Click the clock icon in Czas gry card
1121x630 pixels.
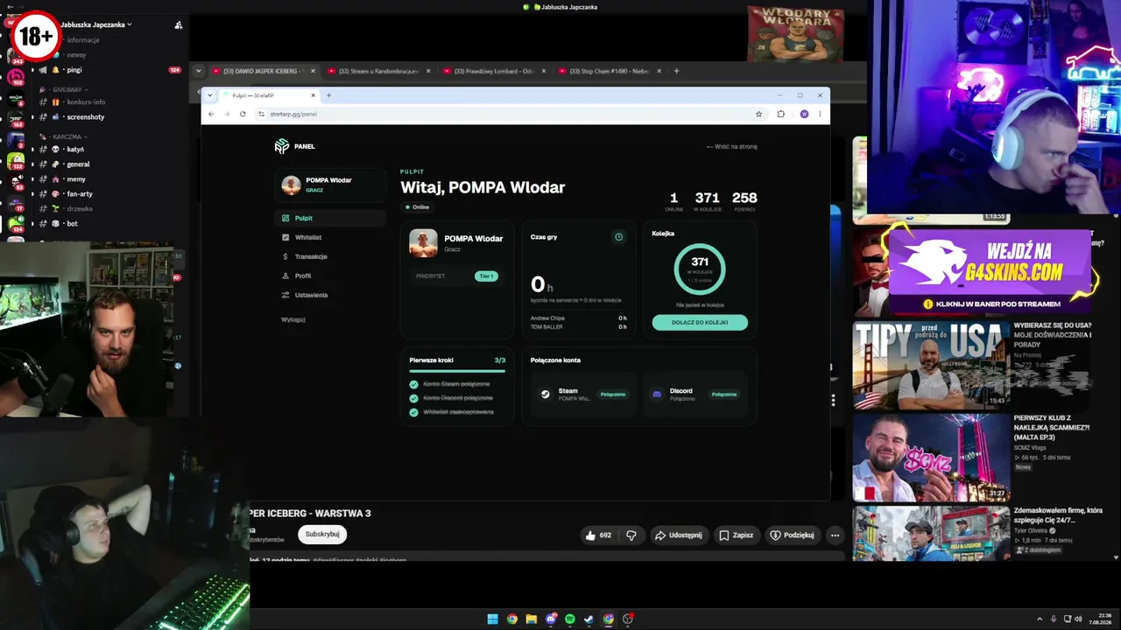(618, 237)
